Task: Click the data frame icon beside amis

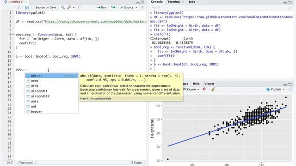Action: click(28, 101)
